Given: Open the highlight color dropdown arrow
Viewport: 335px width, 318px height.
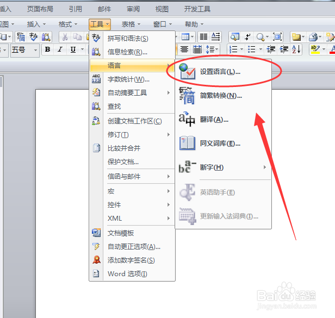Looking at the screenshot, I should [x=324, y=49].
